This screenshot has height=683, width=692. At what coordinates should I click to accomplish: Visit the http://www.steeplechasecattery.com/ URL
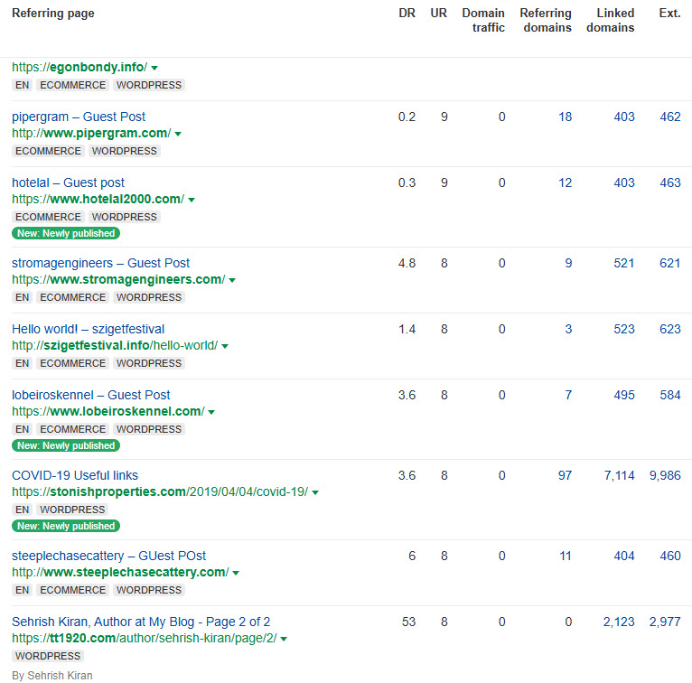pos(120,572)
